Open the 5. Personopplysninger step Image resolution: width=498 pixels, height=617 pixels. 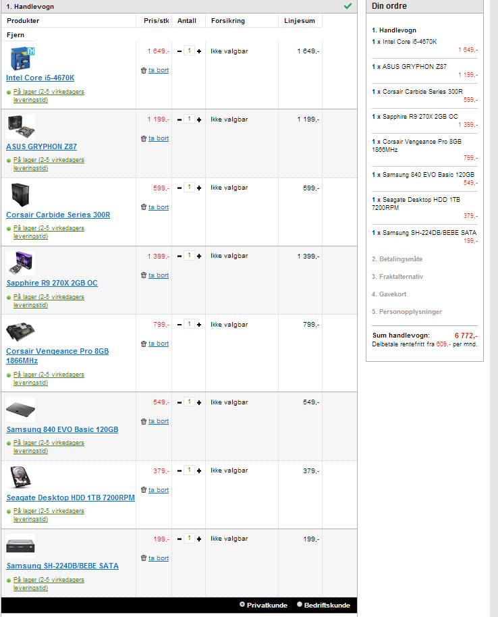407,312
